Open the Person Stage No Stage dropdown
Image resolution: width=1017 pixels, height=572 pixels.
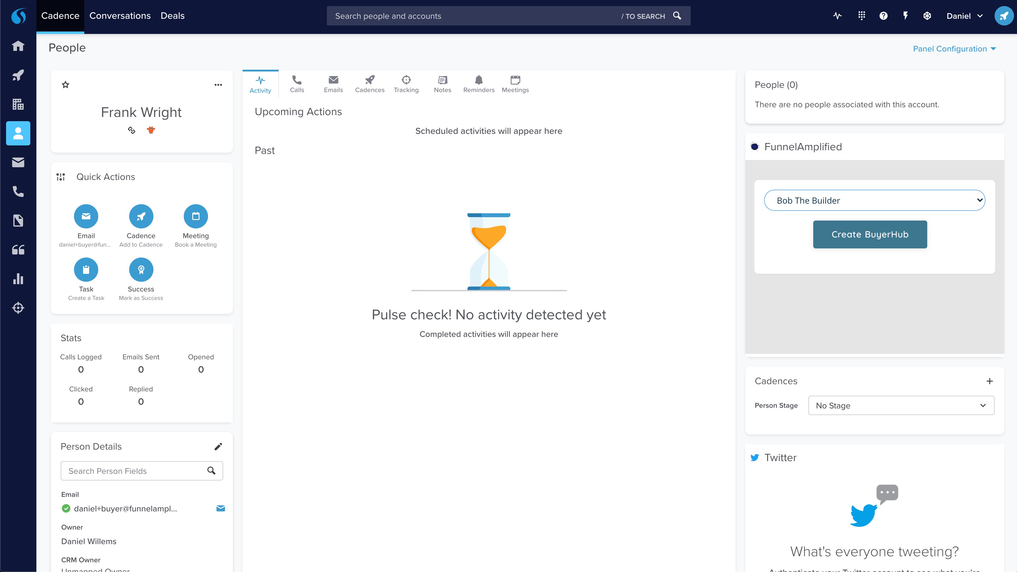coord(901,406)
